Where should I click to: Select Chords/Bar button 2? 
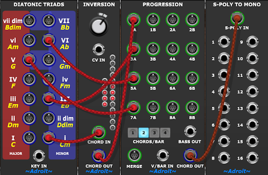(x=144, y=133)
